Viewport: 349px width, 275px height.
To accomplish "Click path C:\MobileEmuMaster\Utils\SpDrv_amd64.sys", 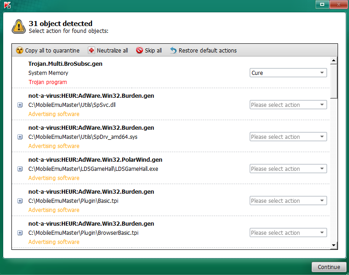I will coord(83,137).
